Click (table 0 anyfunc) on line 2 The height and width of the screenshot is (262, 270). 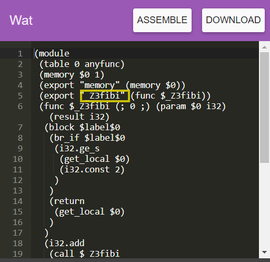click(x=82, y=64)
